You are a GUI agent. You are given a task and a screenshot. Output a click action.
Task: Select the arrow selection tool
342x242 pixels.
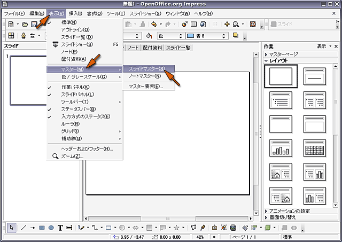click(x=12, y=227)
